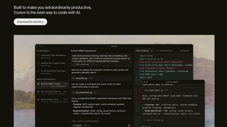The image size is (227, 127).
Task: Click checkmark icon beside Bioinformatics Tools
Action: pos(38,99)
